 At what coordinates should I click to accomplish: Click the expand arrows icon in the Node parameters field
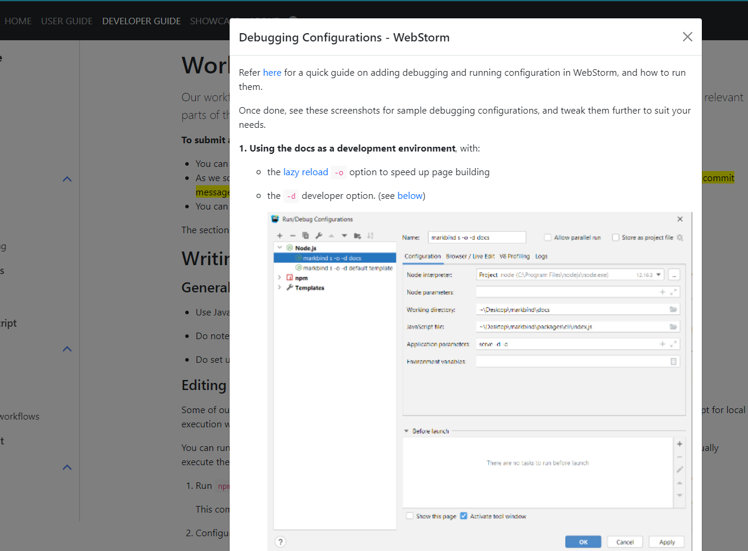(673, 292)
